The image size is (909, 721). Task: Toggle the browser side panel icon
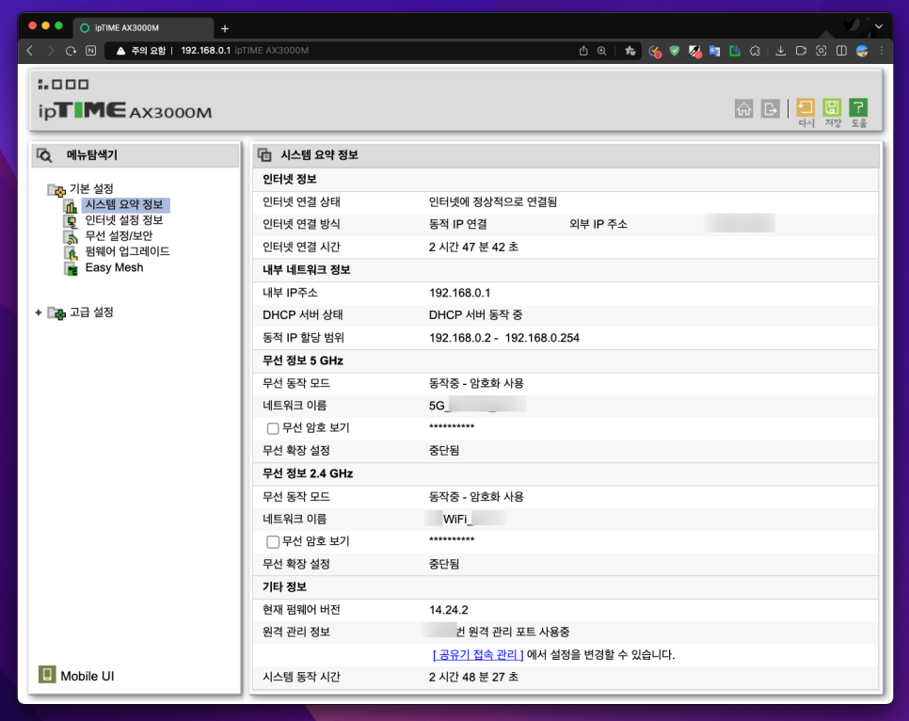(841, 51)
